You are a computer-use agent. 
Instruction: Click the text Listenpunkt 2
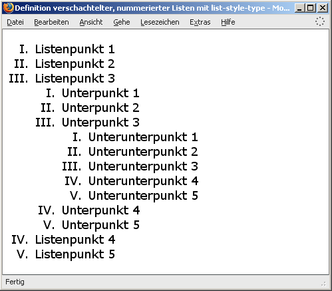(75, 64)
